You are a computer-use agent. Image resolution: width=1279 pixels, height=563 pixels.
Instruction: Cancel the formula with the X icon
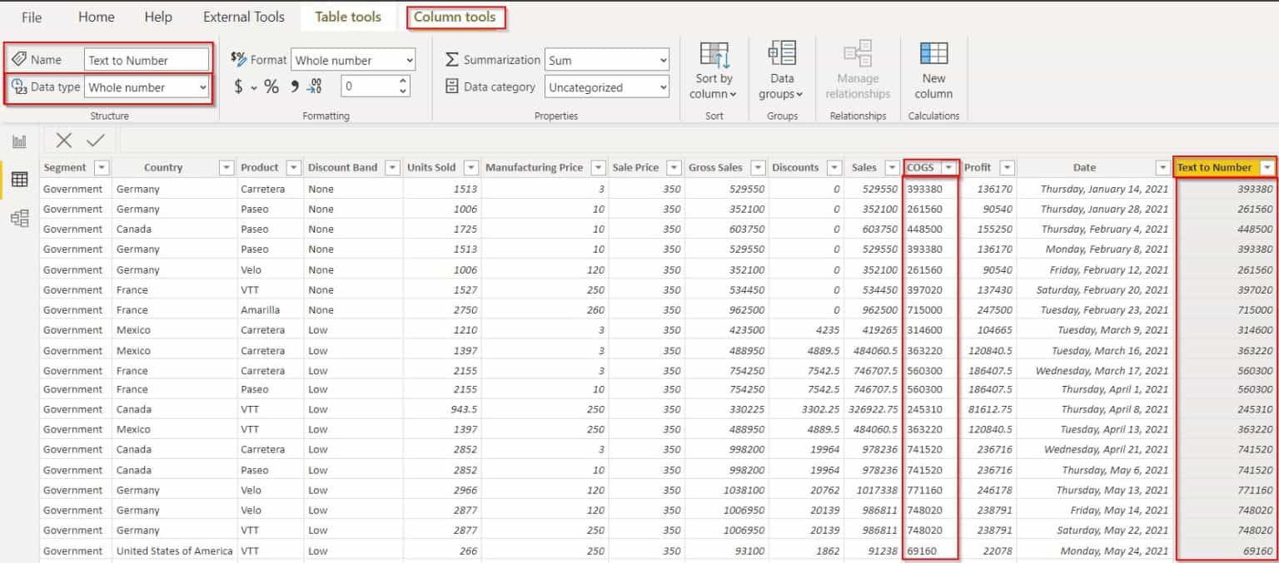64,141
